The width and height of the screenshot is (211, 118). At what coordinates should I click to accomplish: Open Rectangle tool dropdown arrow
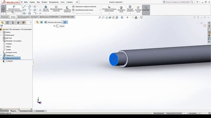point(27,10)
